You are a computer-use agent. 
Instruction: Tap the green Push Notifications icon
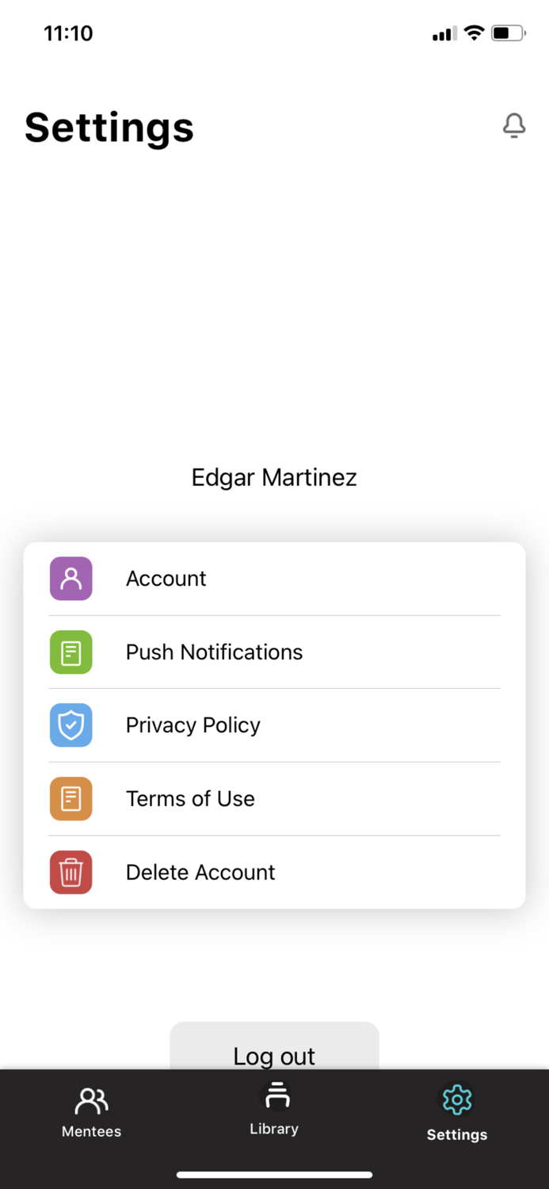(x=71, y=652)
